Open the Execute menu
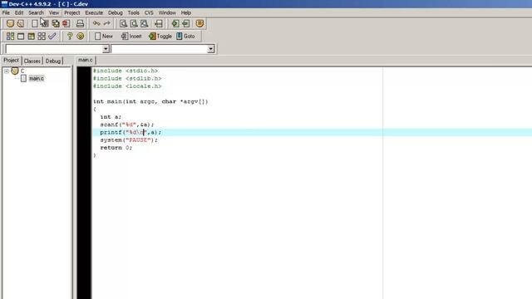Screen dimensions: 532x299 [94, 12]
